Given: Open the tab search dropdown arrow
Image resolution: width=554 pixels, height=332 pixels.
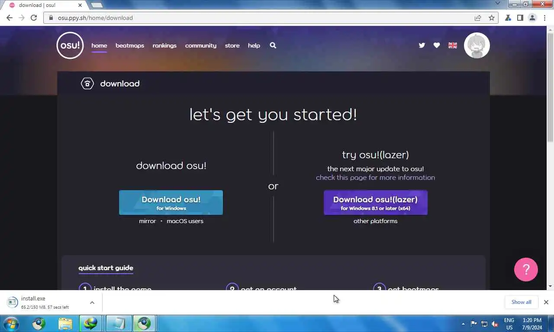Looking at the screenshot, I should (498, 3).
